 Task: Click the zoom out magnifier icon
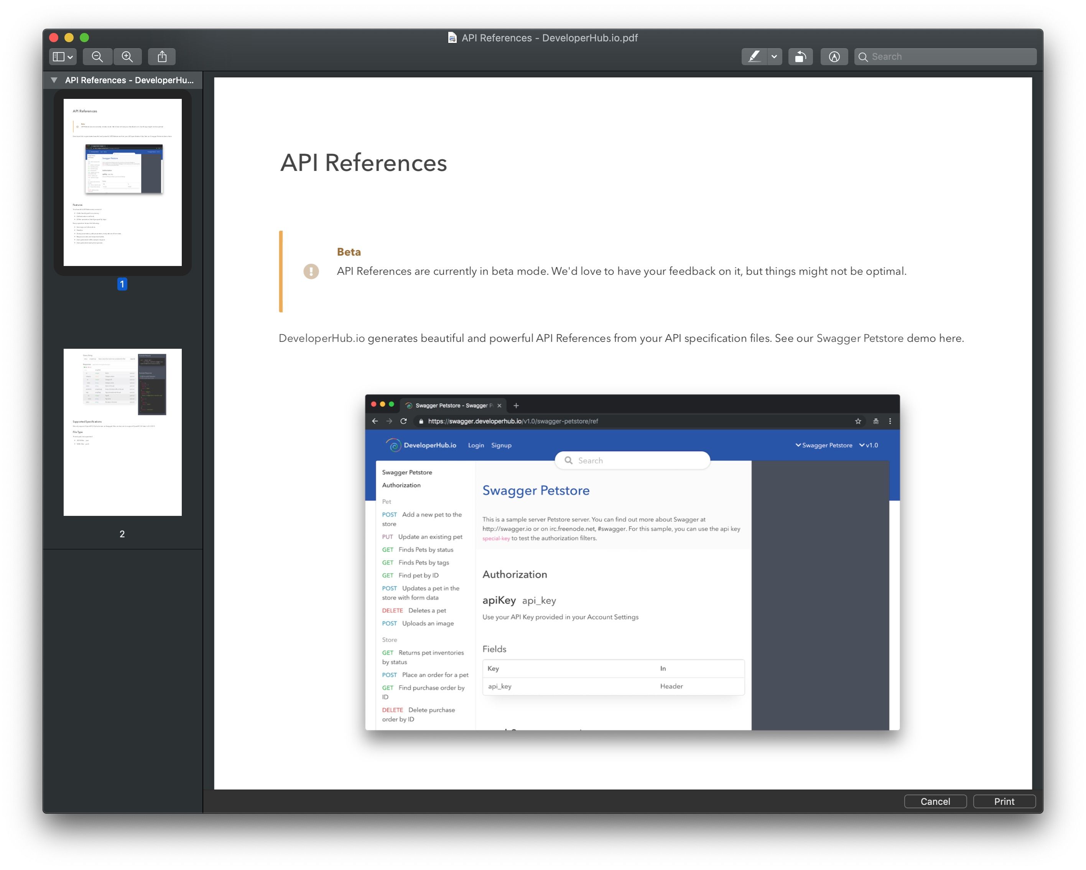97,56
